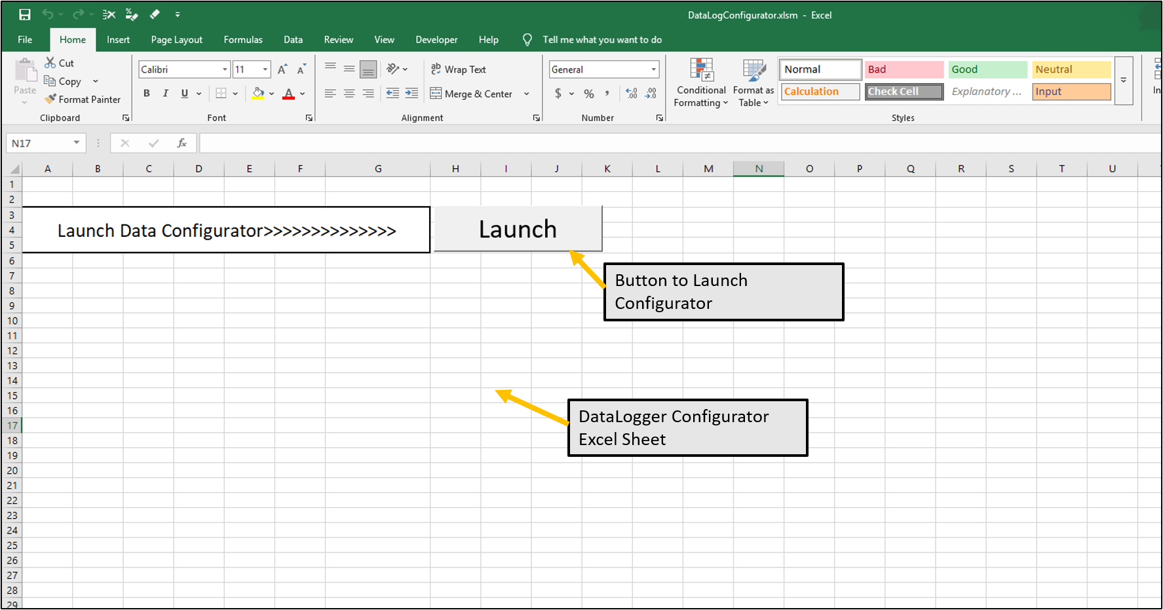Click the Top Align icon
Image resolution: width=1163 pixels, height=610 pixels.
[x=330, y=67]
